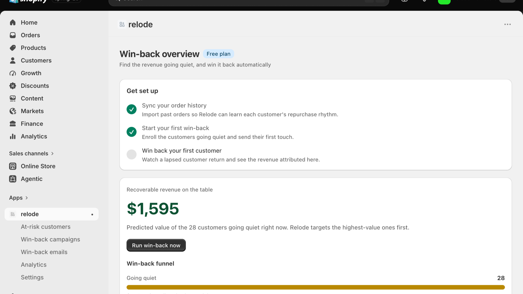Select the relode app in sidebar
This screenshot has width=523, height=294.
52,214
